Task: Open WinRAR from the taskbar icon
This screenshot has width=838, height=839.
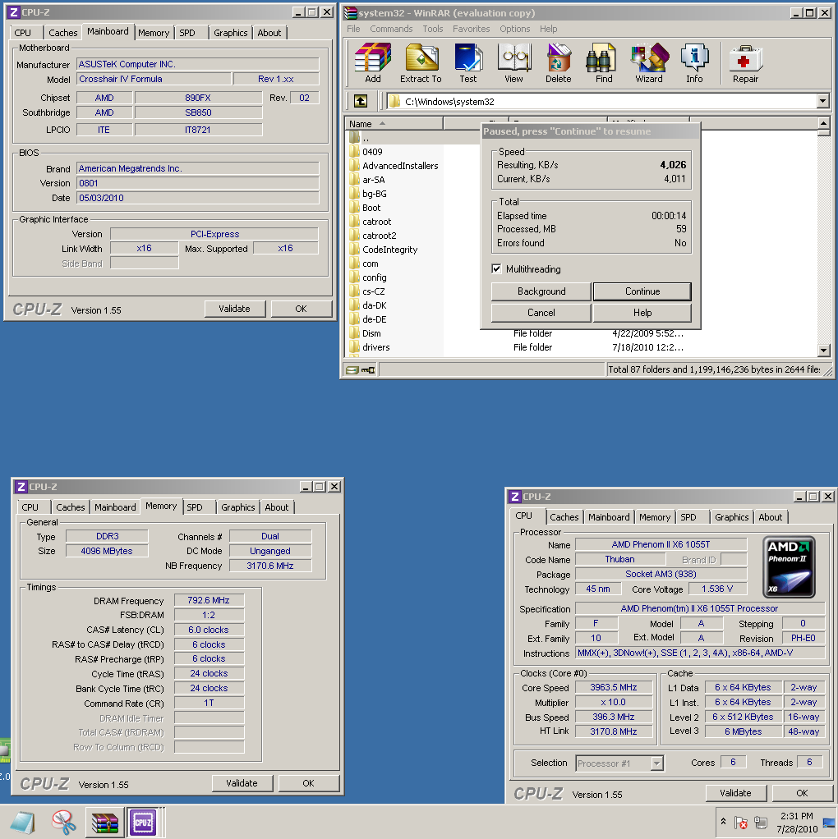Action: [x=105, y=823]
